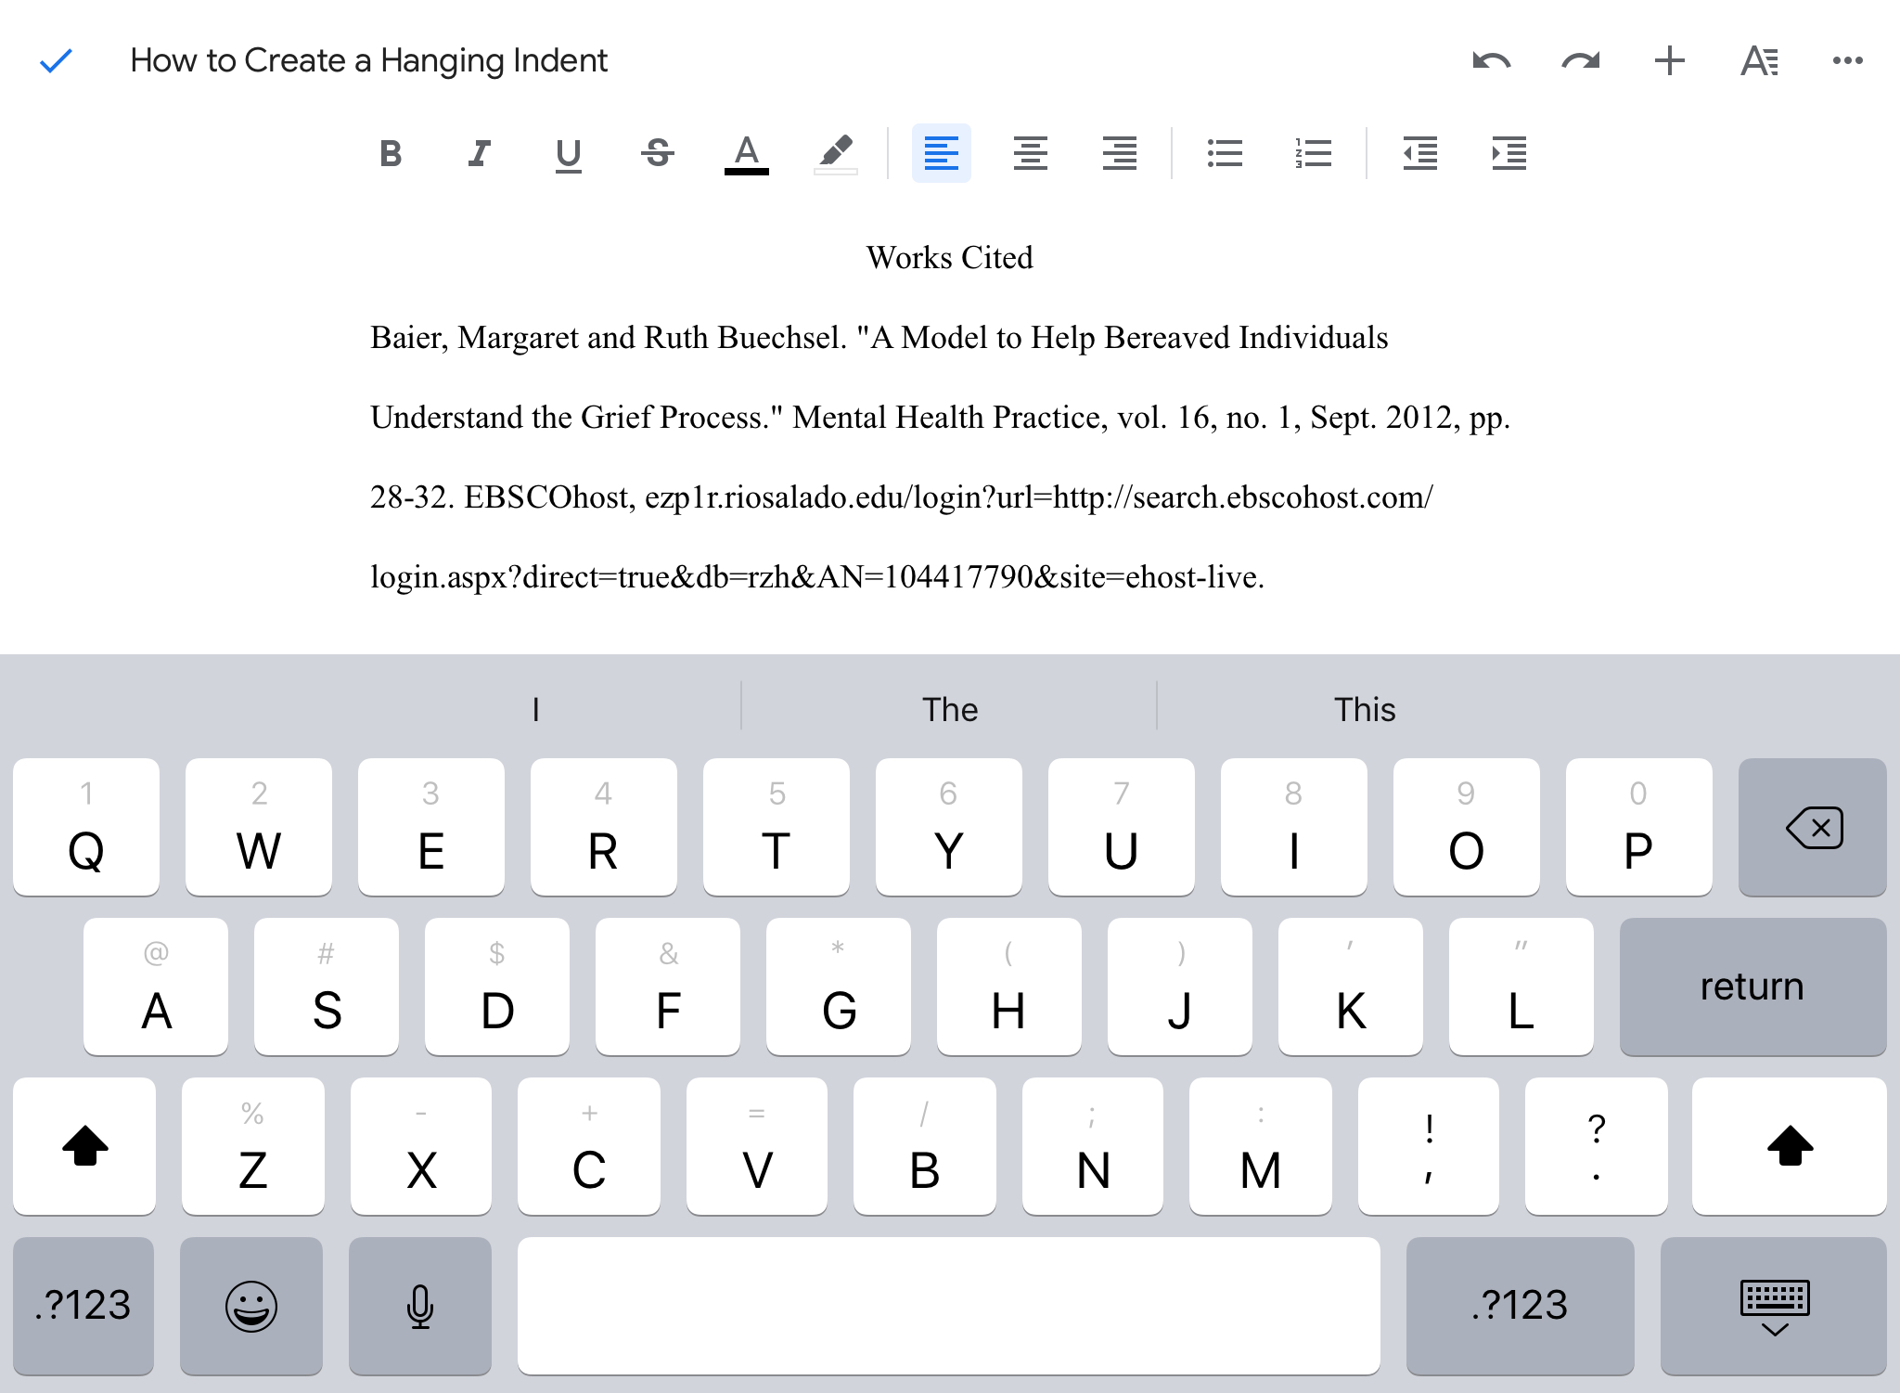Apply strikethrough formatting
Screen dimensions: 1900x1393
pos(657,153)
